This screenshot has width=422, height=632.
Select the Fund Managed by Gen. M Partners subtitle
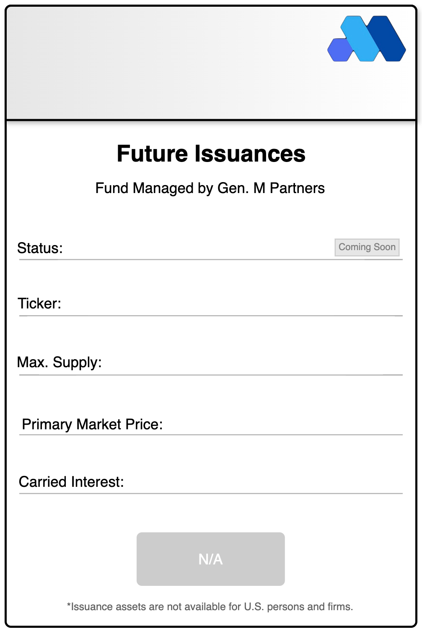(x=210, y=188)
